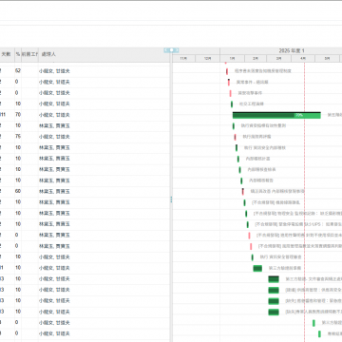Select the Gantt bar labeled 內部稽核報告

coord(241,180)
